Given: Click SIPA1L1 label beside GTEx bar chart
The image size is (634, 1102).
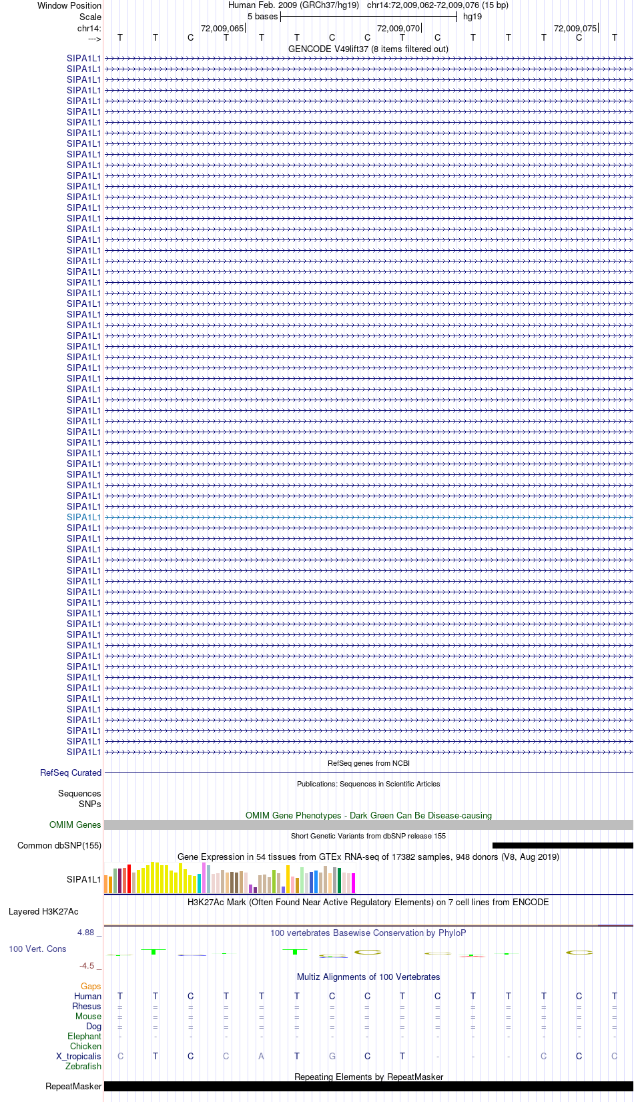Looking at the screenshot, I should click(x=84, y=879).
